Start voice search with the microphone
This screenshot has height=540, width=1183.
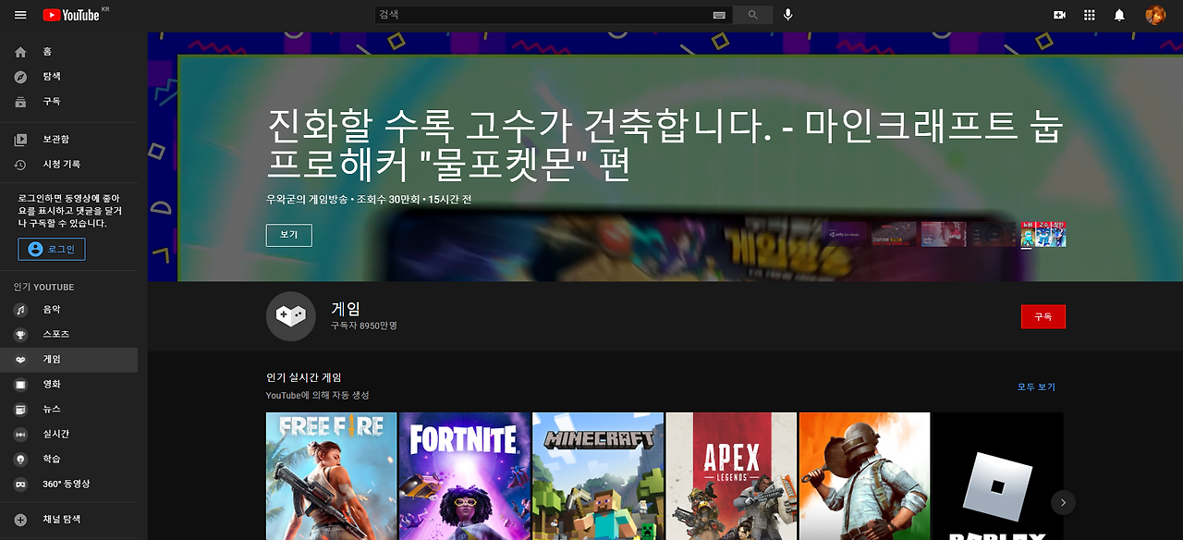pos(788,15)
